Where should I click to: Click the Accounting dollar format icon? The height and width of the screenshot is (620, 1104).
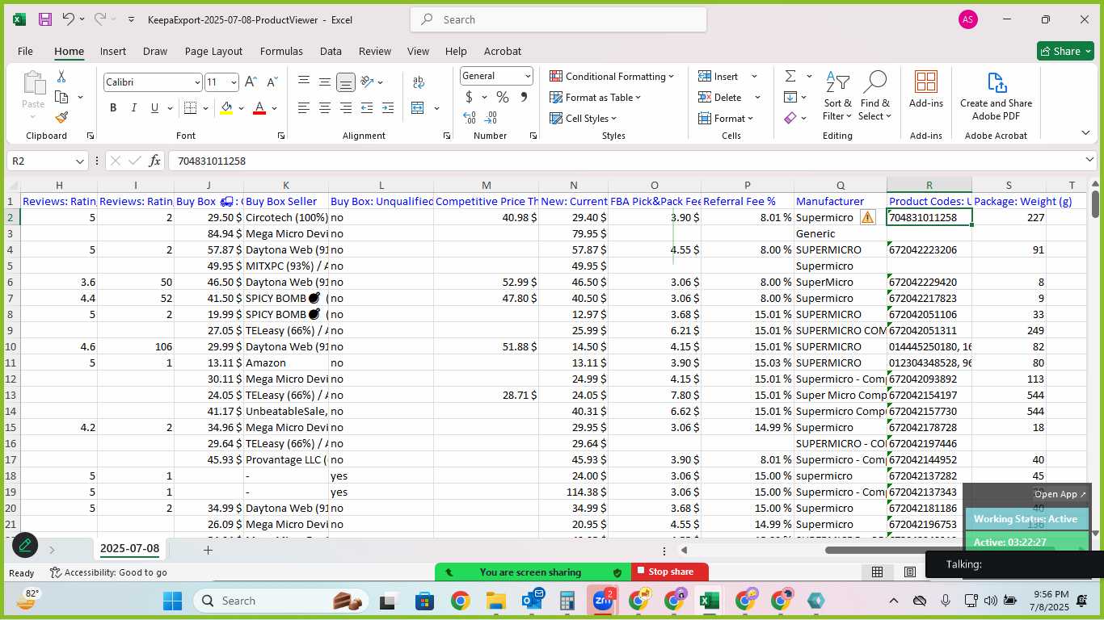[x=470, y=98]
